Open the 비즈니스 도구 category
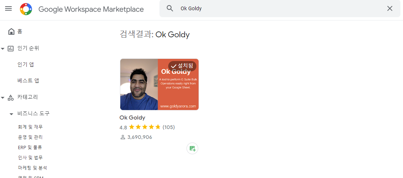This screenshot has width=403, height=178. 33,113
